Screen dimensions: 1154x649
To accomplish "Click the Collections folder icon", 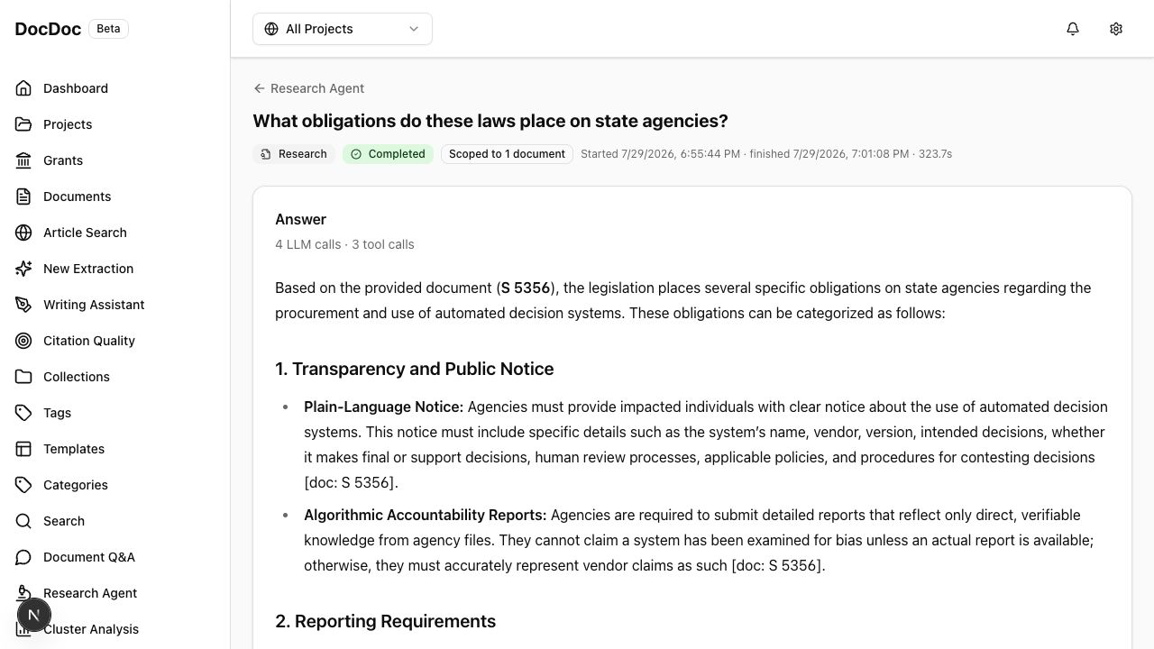I will [x=23, y=377].
